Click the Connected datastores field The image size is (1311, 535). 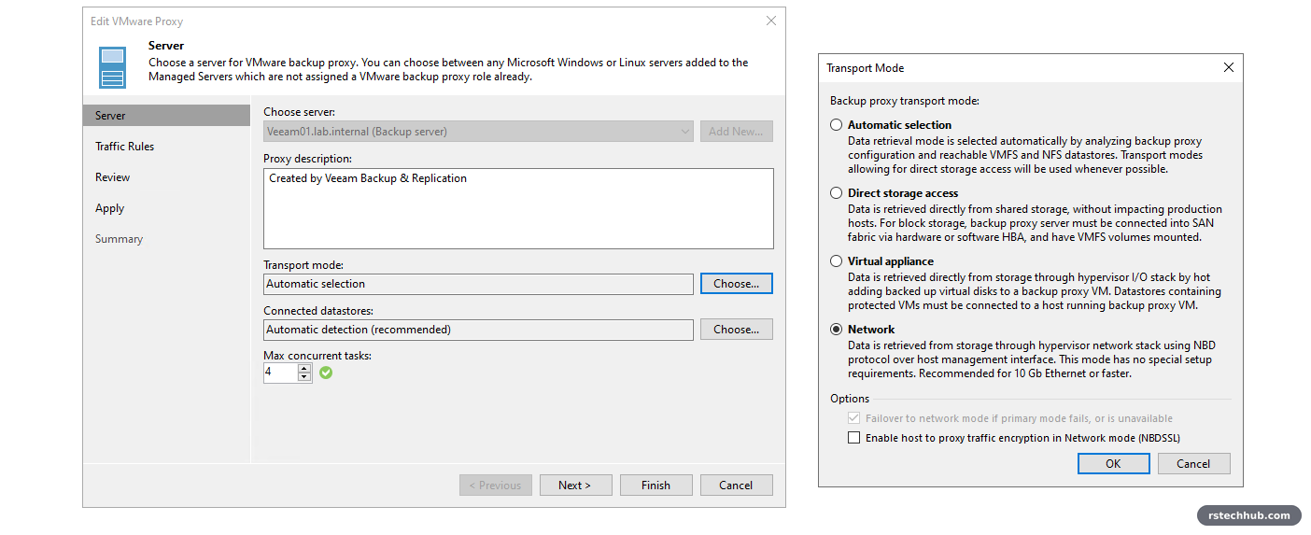[478, 330]
